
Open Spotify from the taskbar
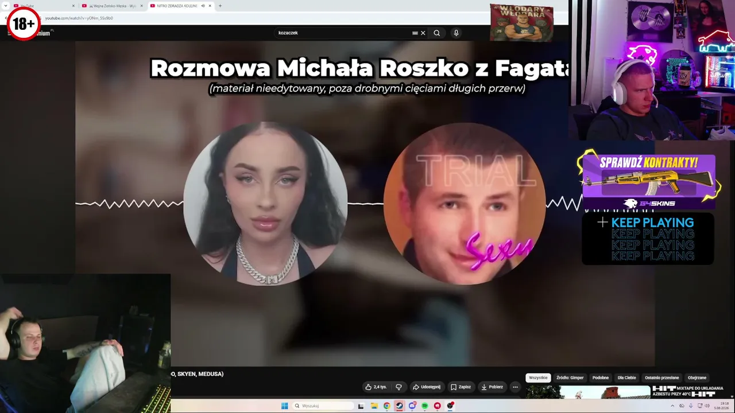coord(424,406)
